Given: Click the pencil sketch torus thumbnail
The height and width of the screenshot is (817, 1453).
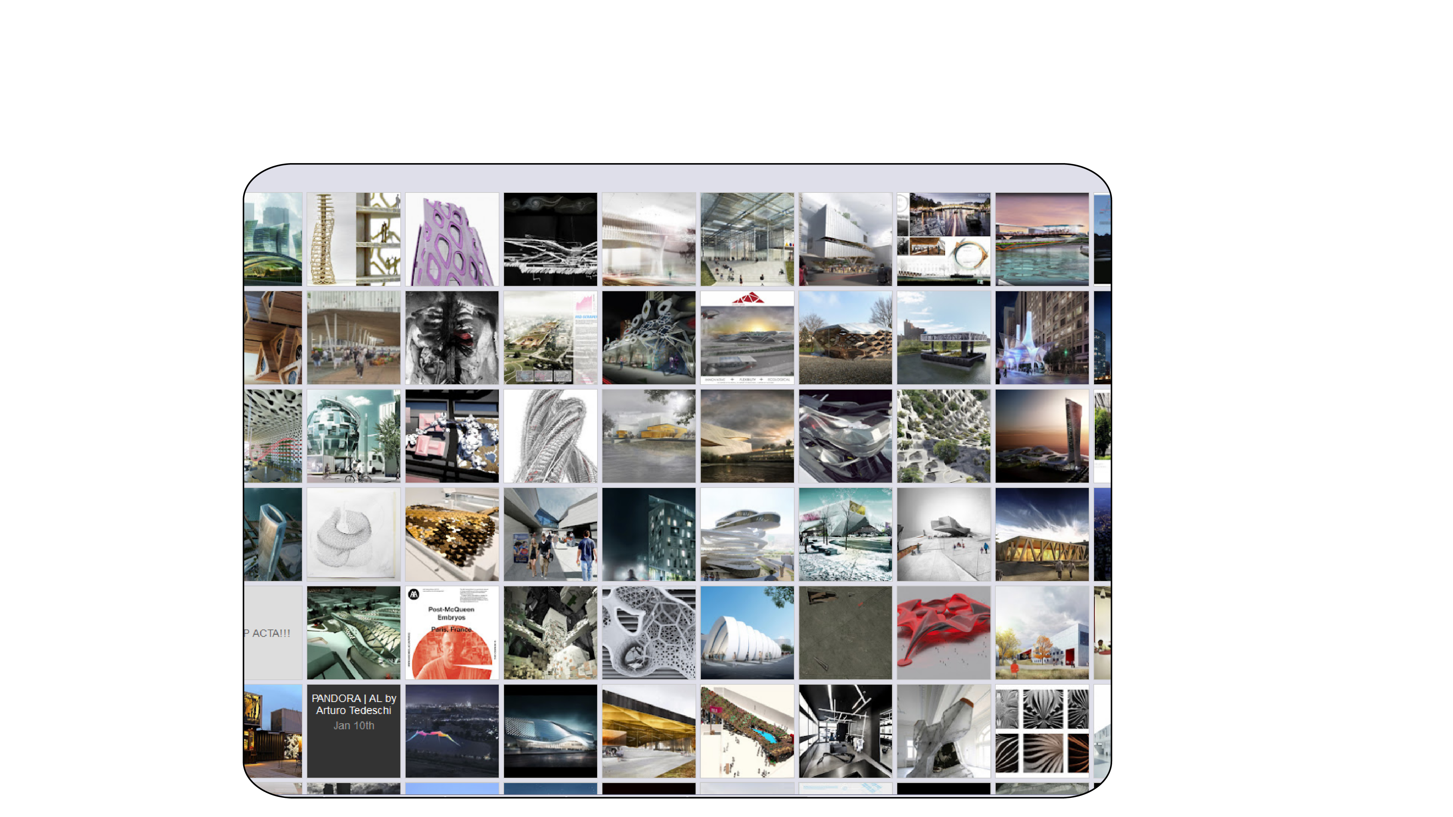Looking at the screenshot, I should tap(353, 534).
